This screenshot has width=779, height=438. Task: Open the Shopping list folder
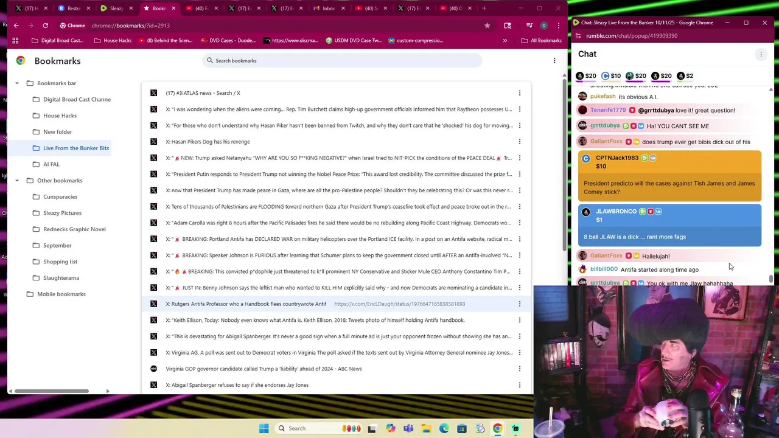pos(54,262)
